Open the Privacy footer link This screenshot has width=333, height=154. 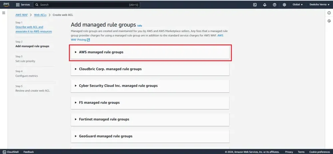[x=289, y=152]
